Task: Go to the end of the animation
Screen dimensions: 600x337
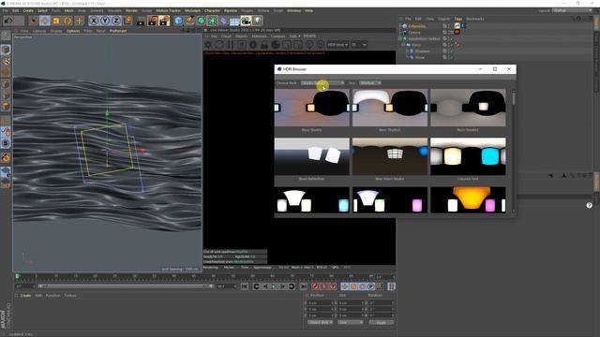Action: coord(304,286)
